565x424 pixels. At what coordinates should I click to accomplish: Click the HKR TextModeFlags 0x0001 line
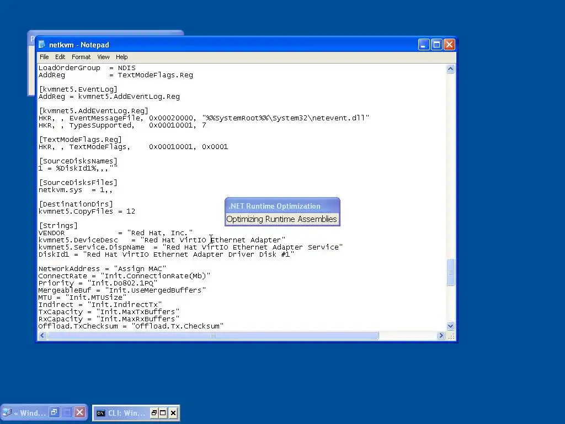coord(133,147)
